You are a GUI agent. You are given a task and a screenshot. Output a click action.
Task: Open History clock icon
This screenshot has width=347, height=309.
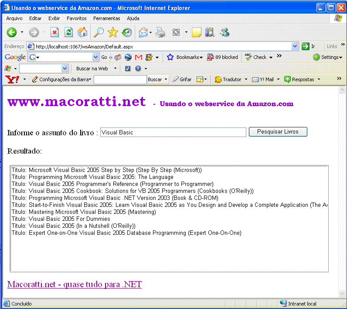[x=127, y=32]
